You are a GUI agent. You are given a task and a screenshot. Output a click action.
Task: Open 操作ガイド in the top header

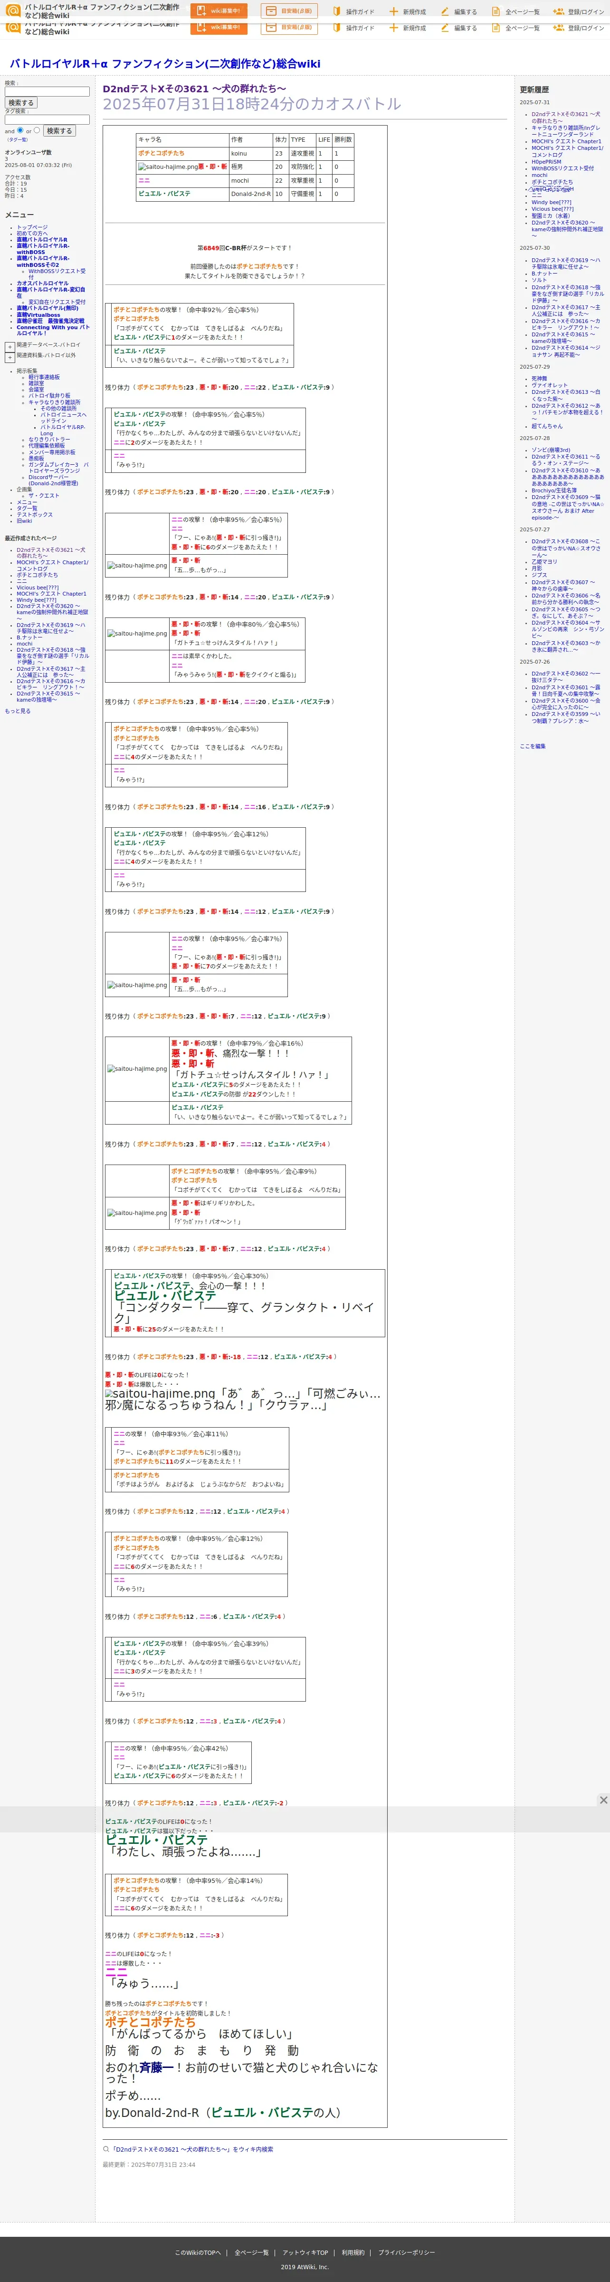coord(353,11)
